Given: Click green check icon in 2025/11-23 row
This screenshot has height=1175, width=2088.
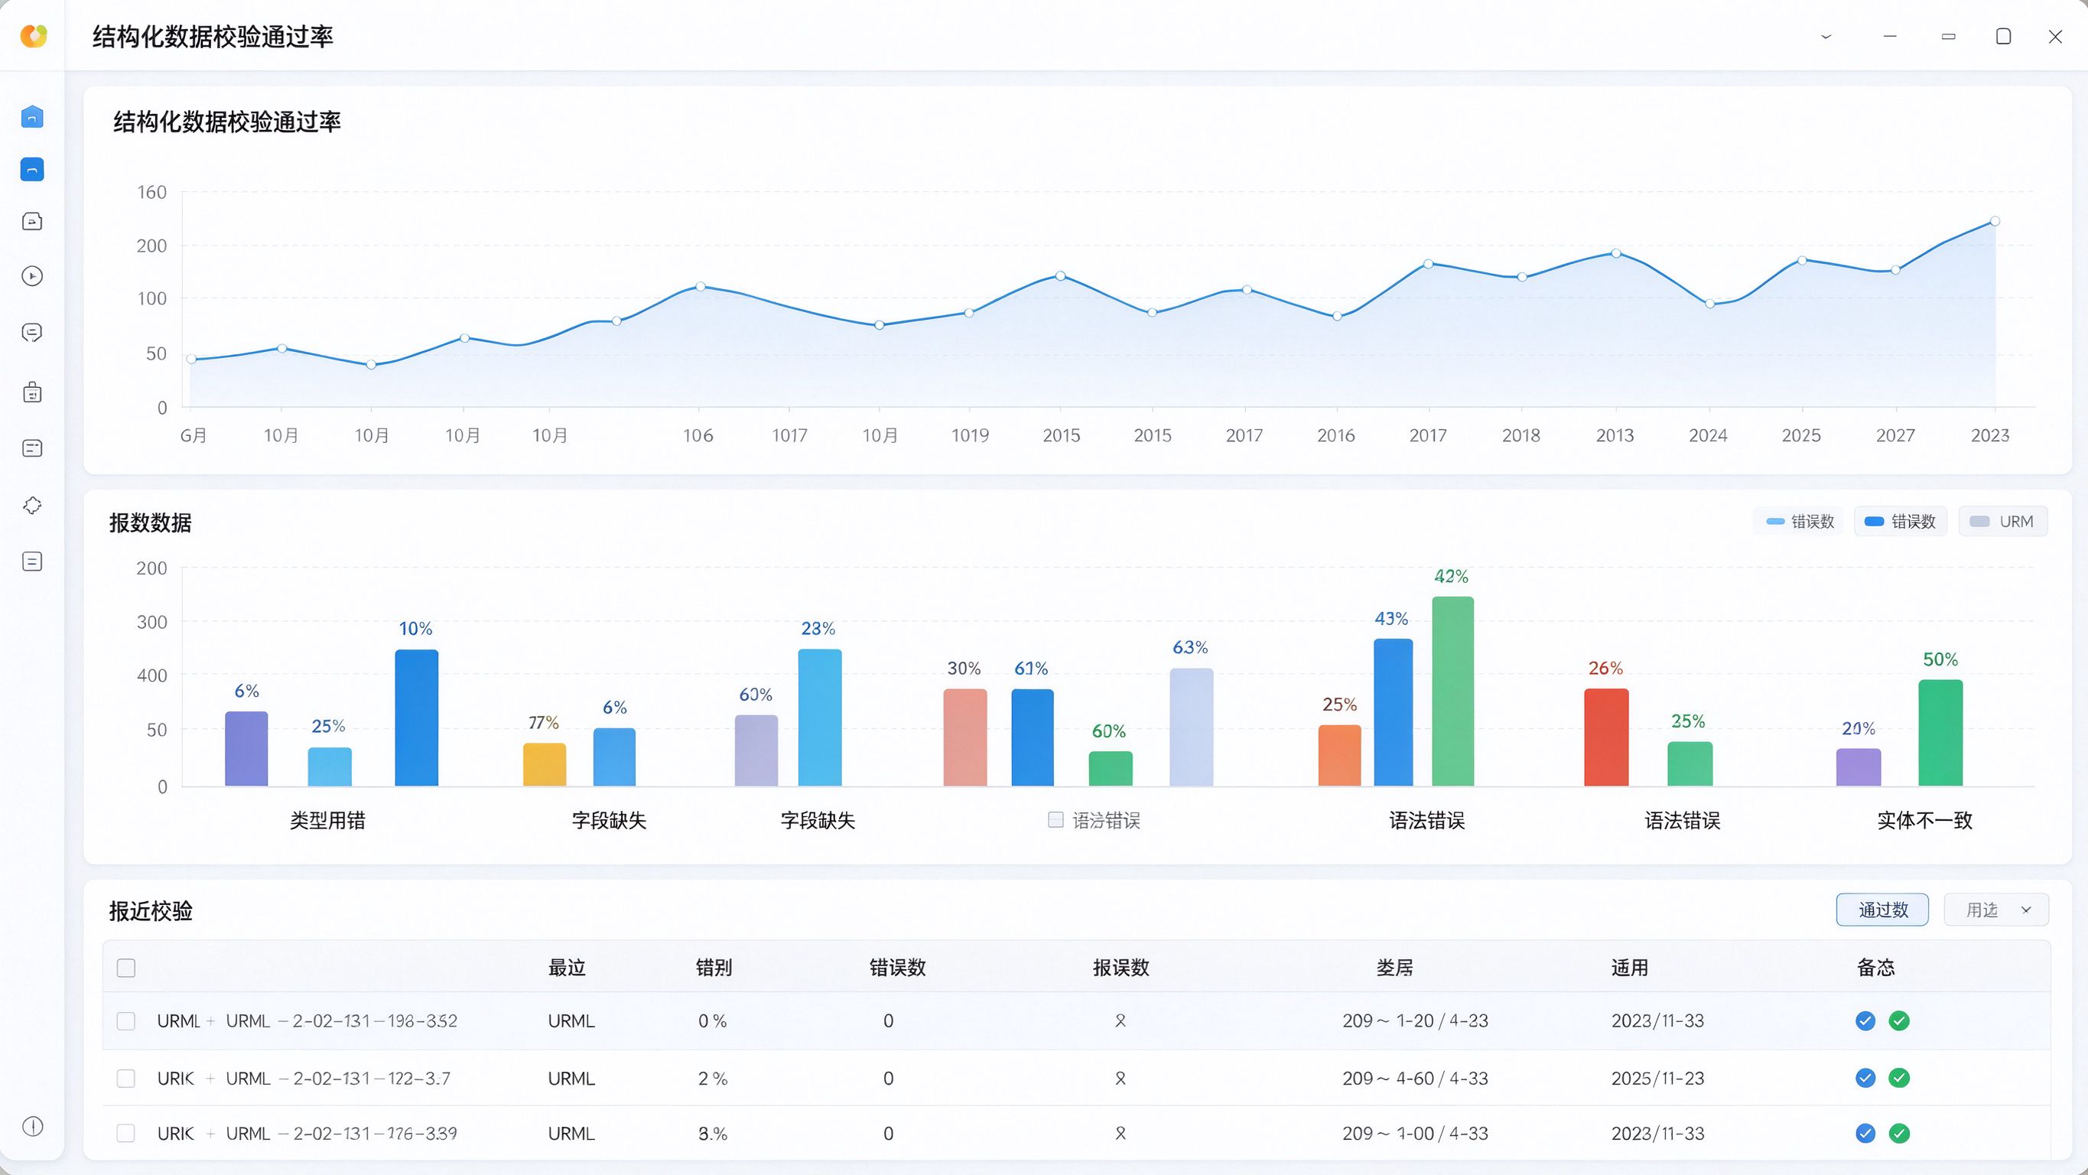Looking at the screenshot, I should click(1899, 1078).
